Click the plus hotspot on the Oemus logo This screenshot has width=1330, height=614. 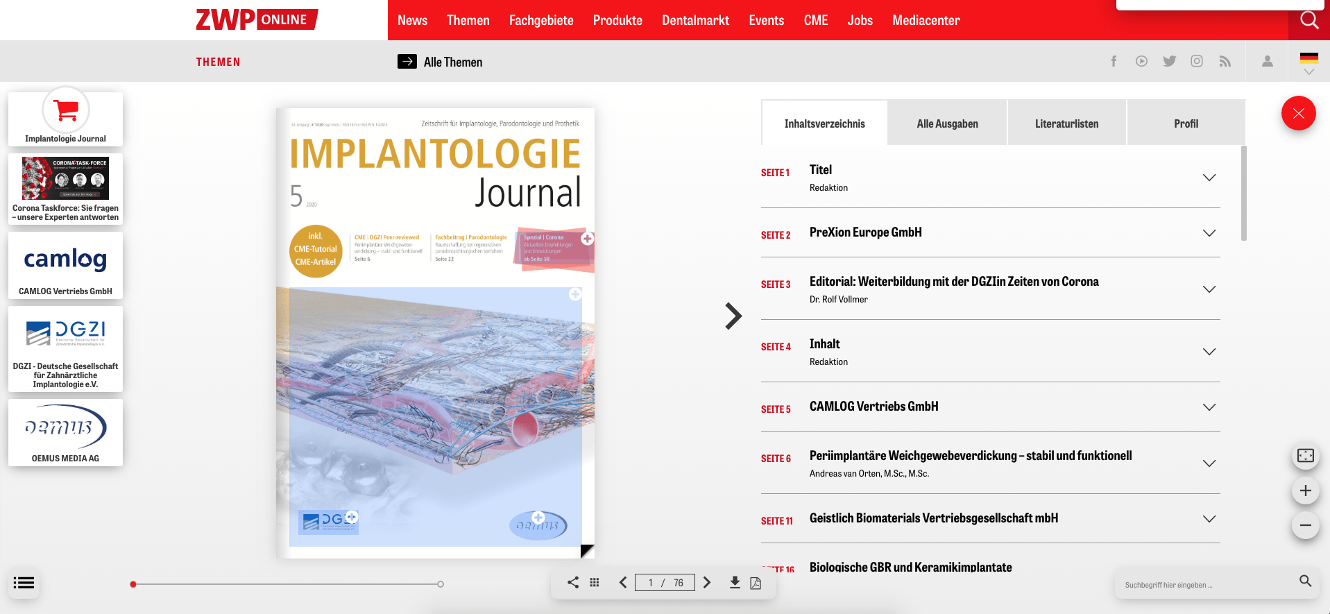click(x=538, y=517)
